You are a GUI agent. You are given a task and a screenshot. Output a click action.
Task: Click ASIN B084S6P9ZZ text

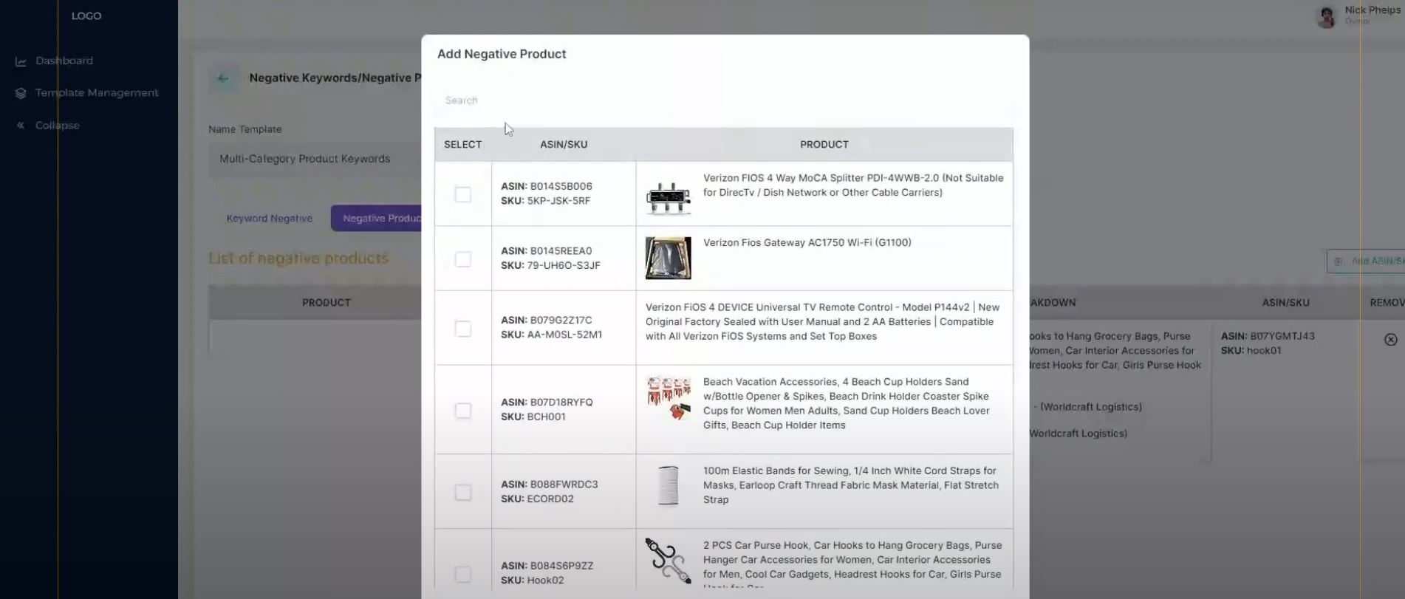(547, 566)
